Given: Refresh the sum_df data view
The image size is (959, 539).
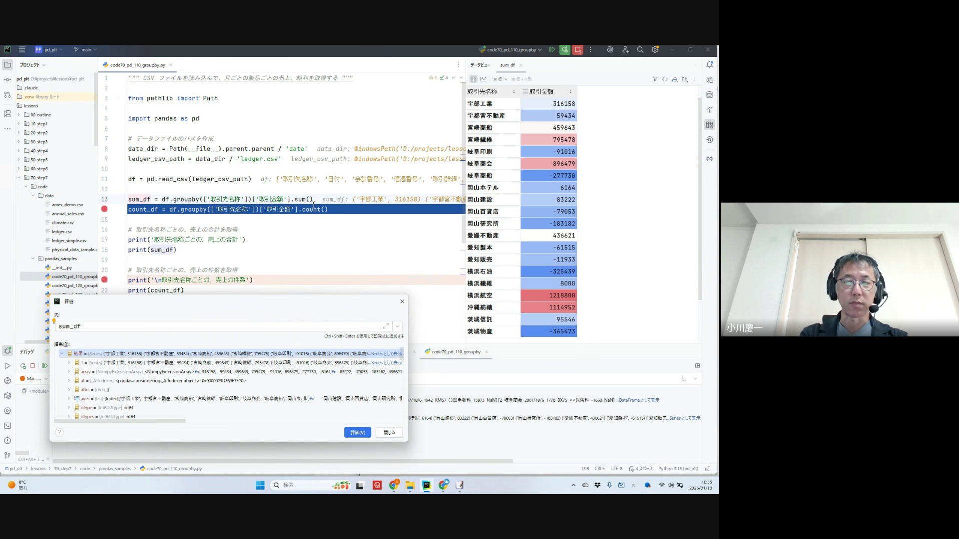Looking at the screenshot, I should tap(665, 79).
